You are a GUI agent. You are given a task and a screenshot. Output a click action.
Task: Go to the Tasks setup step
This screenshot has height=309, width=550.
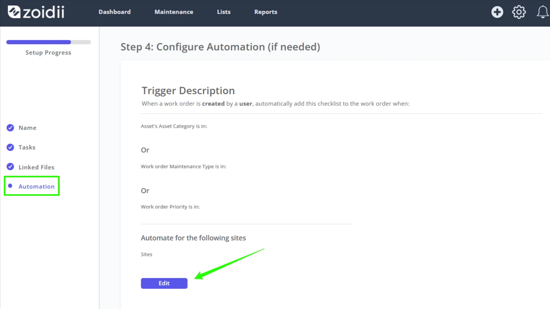[27, 147]
